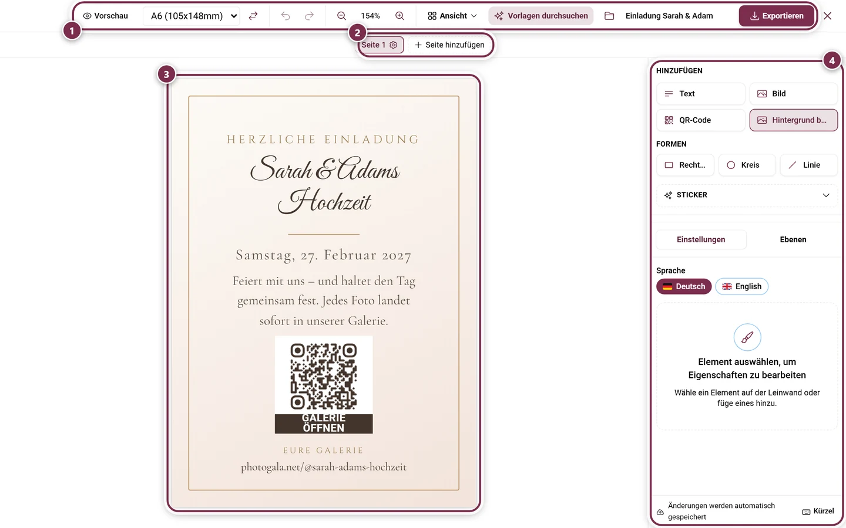Open the Kürzel keyboard shortcuts
Screen dimensions: 846x528
(818, 512)
